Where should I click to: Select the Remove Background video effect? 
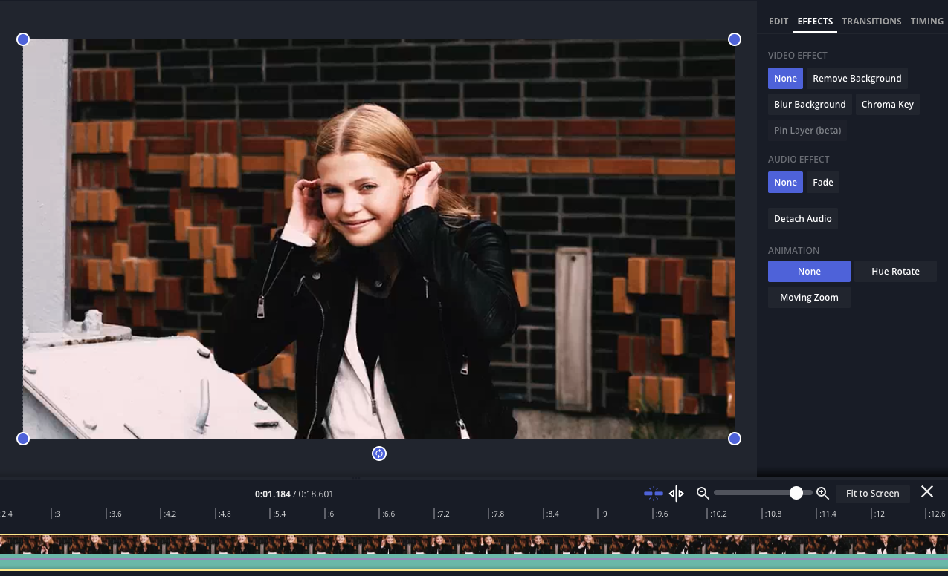[857, 79]
